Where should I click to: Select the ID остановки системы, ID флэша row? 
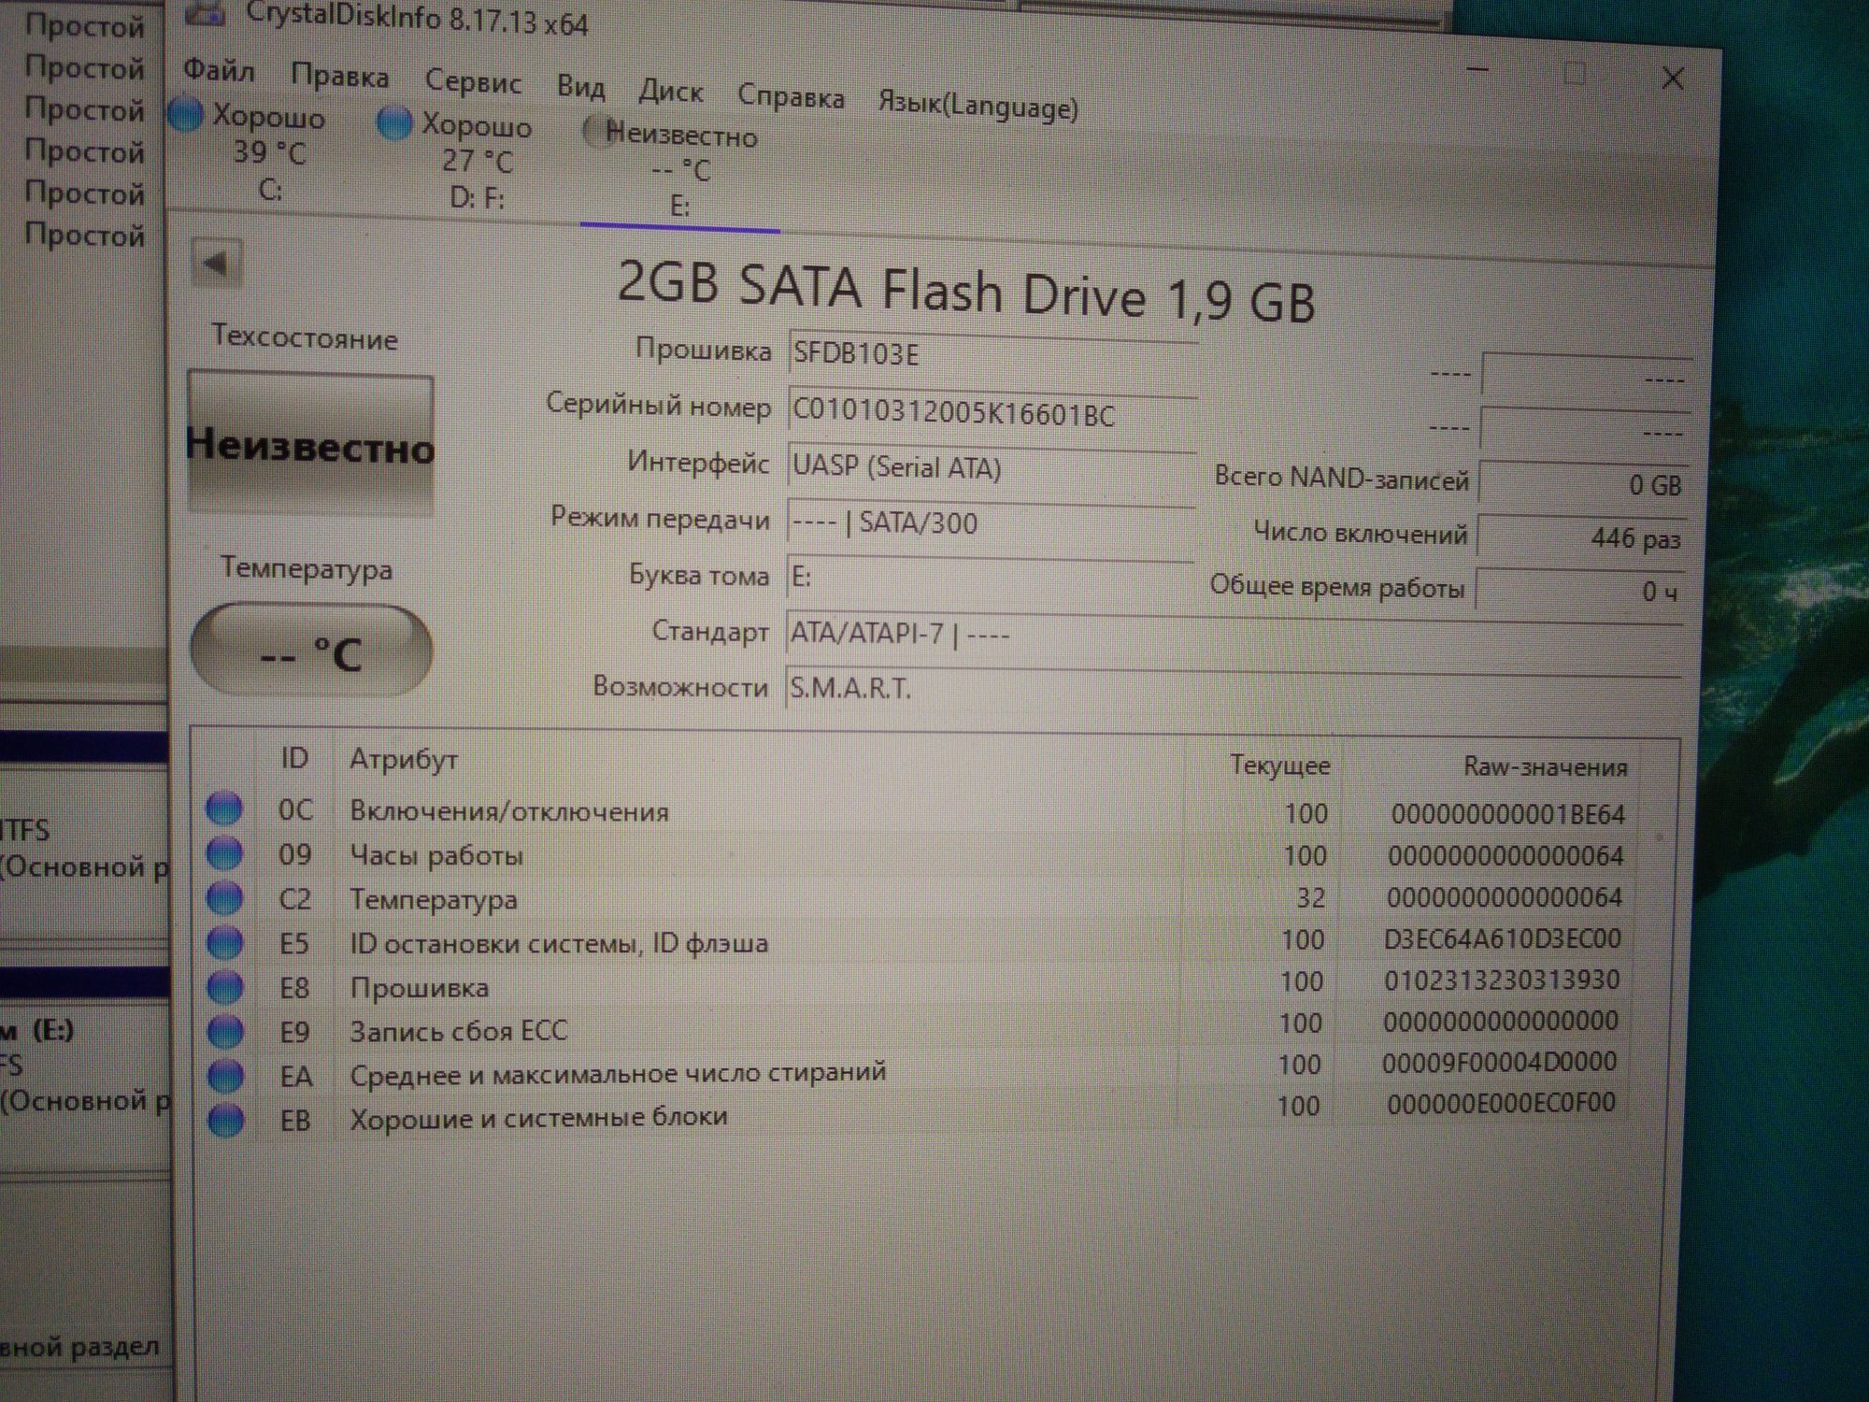tap(916, 941)
